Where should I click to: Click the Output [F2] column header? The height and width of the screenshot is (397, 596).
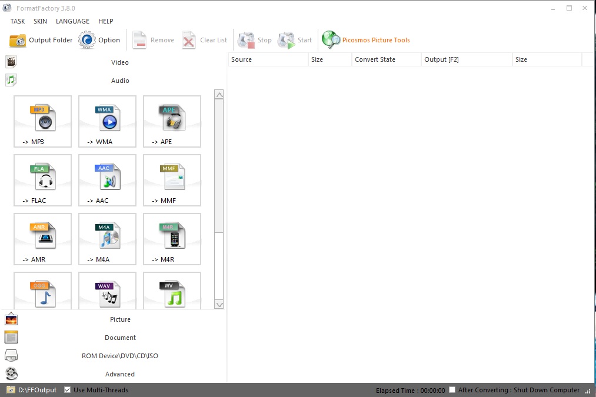[x=467, y=59]
